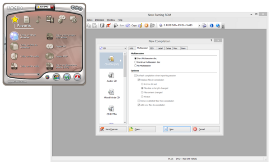
Task: Open the CD/DVD media type dropdown
Action: pos(52,7)
